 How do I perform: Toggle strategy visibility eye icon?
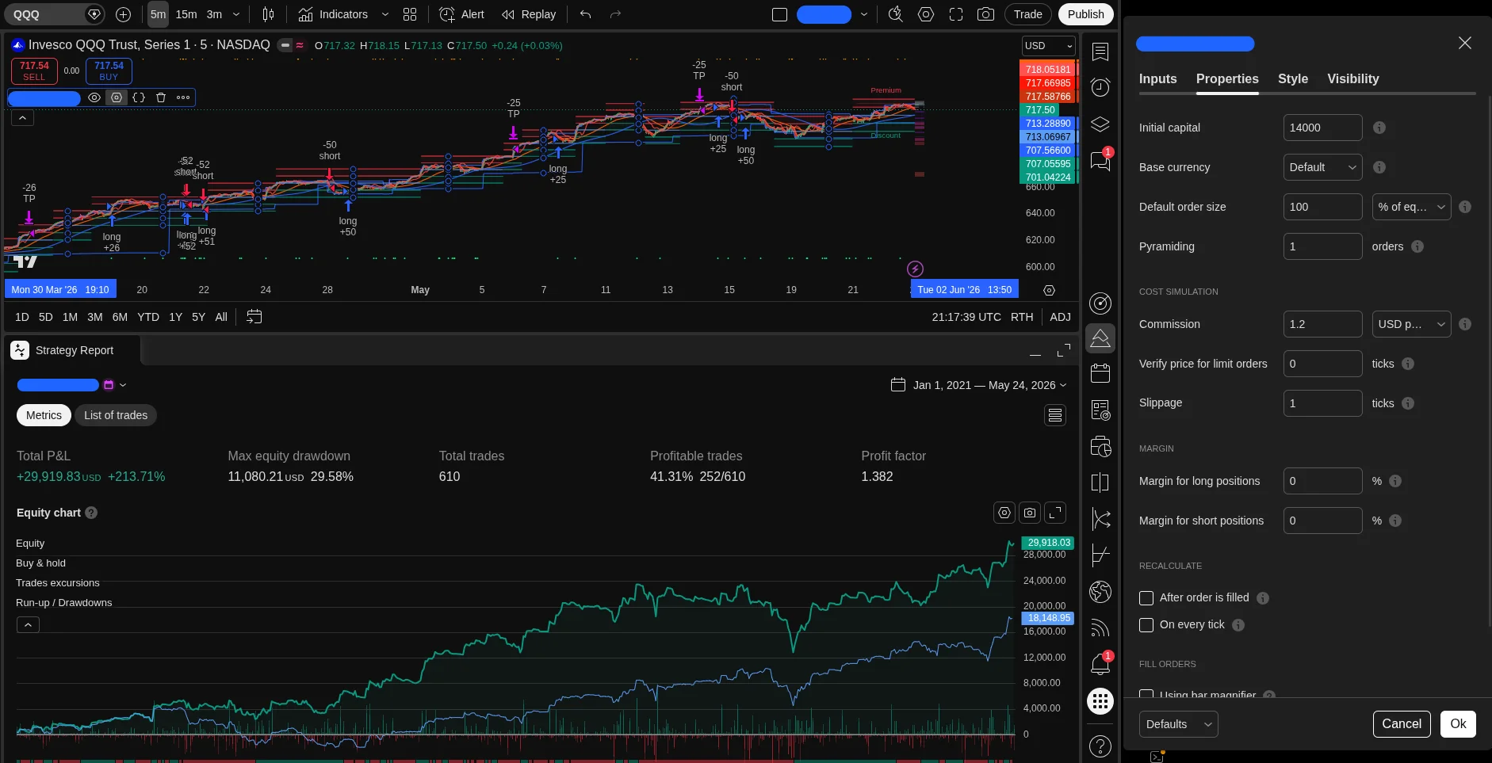(94, 97)
